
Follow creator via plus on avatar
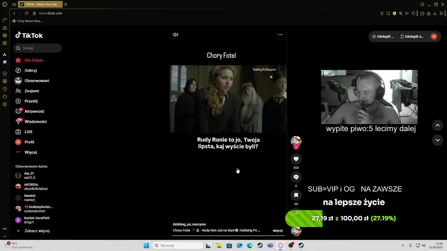click(x=296, y=147)
